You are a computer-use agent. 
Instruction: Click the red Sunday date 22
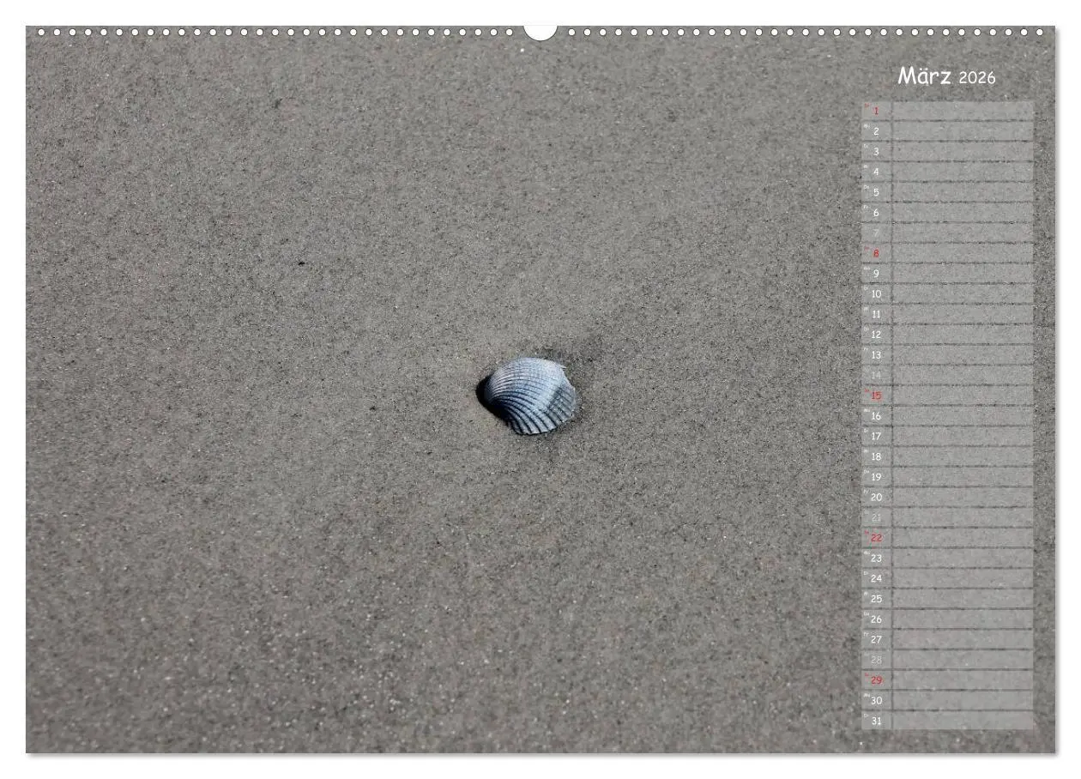point(876,538)
